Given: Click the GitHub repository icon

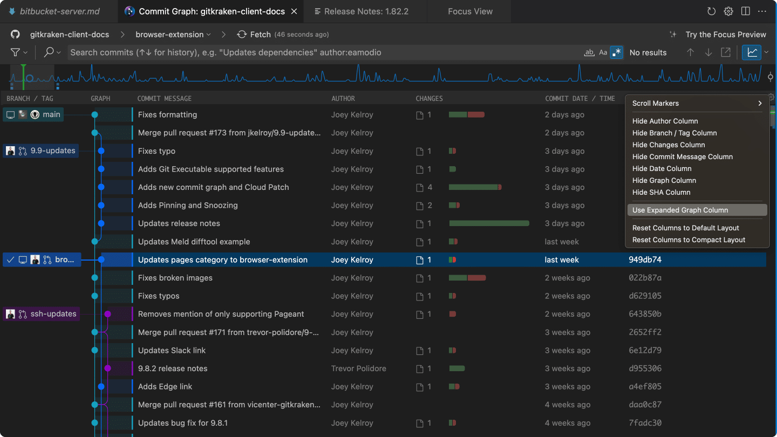Looking at the screenshot, I should (15, 35).
